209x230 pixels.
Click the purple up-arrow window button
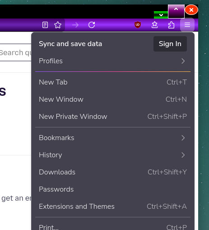[176, 11]
